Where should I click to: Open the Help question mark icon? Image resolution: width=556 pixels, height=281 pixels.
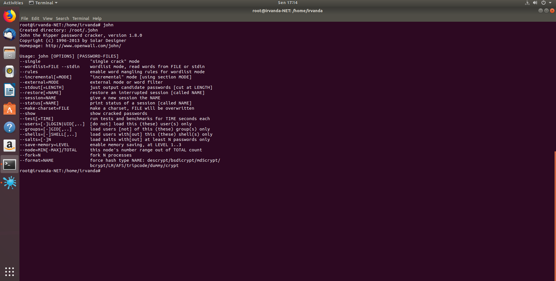point(10,127)
